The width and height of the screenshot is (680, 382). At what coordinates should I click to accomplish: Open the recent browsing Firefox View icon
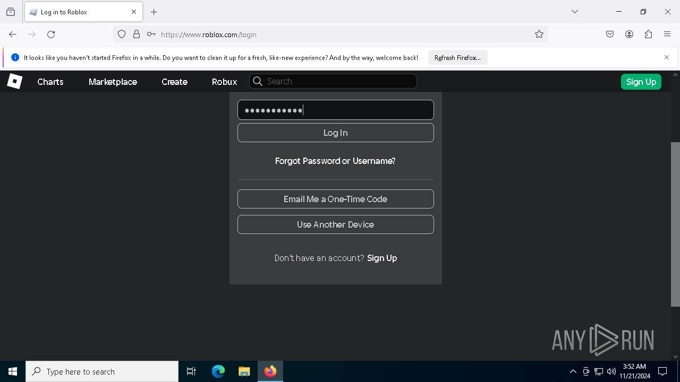click(11, 12)
